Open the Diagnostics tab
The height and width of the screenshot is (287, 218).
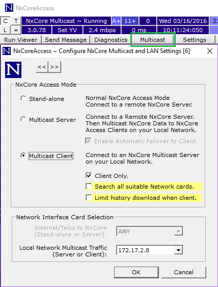(111, 40)
